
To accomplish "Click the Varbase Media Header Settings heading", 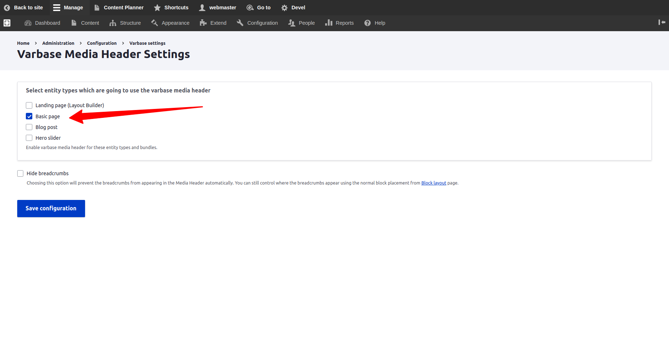I will point(103,54).
